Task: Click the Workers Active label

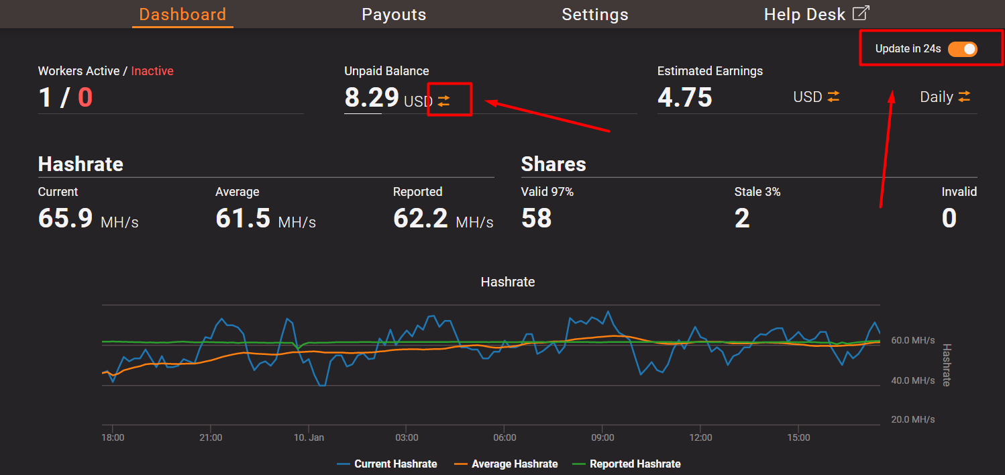Action: click(x=78, y=71)
